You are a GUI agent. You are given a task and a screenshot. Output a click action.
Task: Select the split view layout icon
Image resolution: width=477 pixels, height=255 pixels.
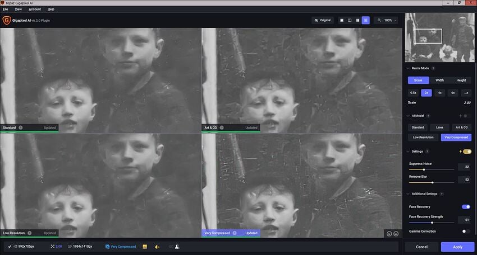coord(349,20)
